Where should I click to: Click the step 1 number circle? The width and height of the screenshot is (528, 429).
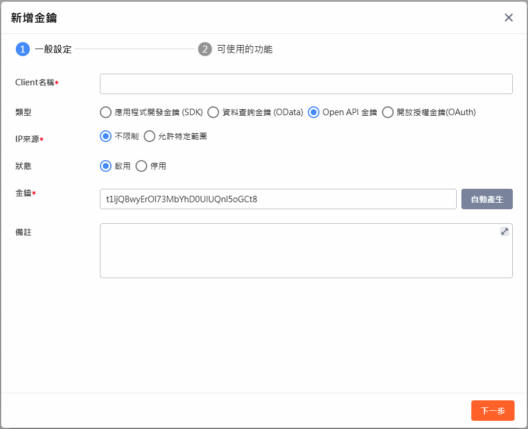23,49
